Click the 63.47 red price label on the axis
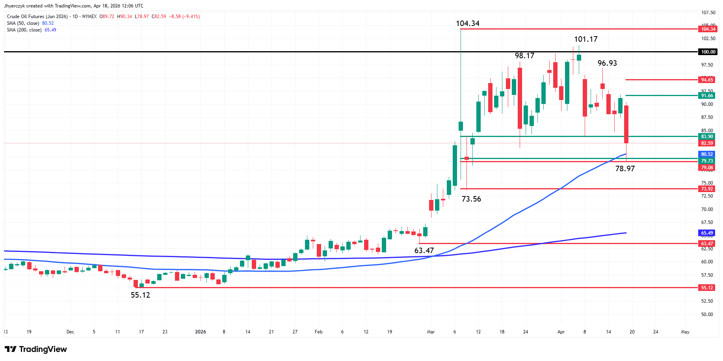The height and width of the screenshot is (361, 723). tap(707, 244)
